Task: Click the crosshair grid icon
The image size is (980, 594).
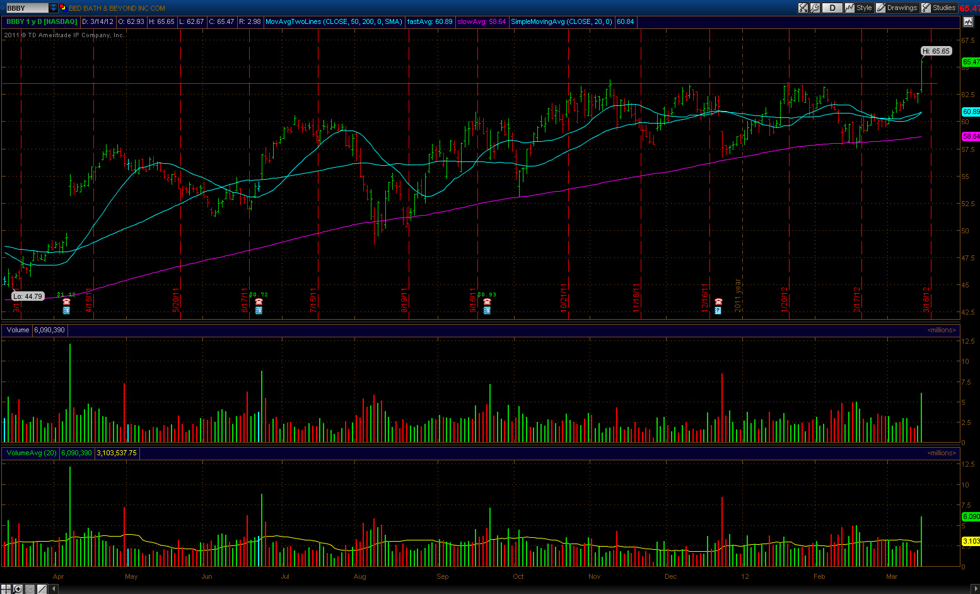Action: [x=6, y=589]
